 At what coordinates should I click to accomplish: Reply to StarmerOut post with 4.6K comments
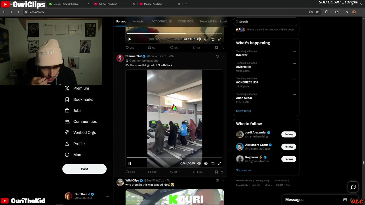(130, 172)
